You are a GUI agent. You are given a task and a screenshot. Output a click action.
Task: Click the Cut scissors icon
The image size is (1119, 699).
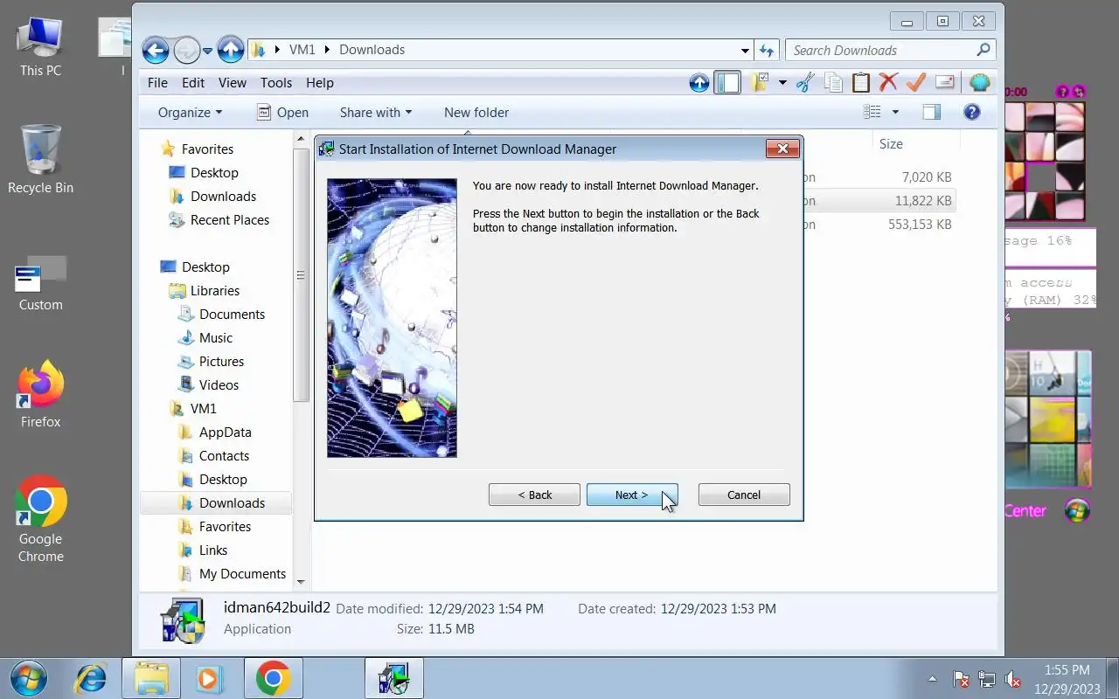[806, 83]
